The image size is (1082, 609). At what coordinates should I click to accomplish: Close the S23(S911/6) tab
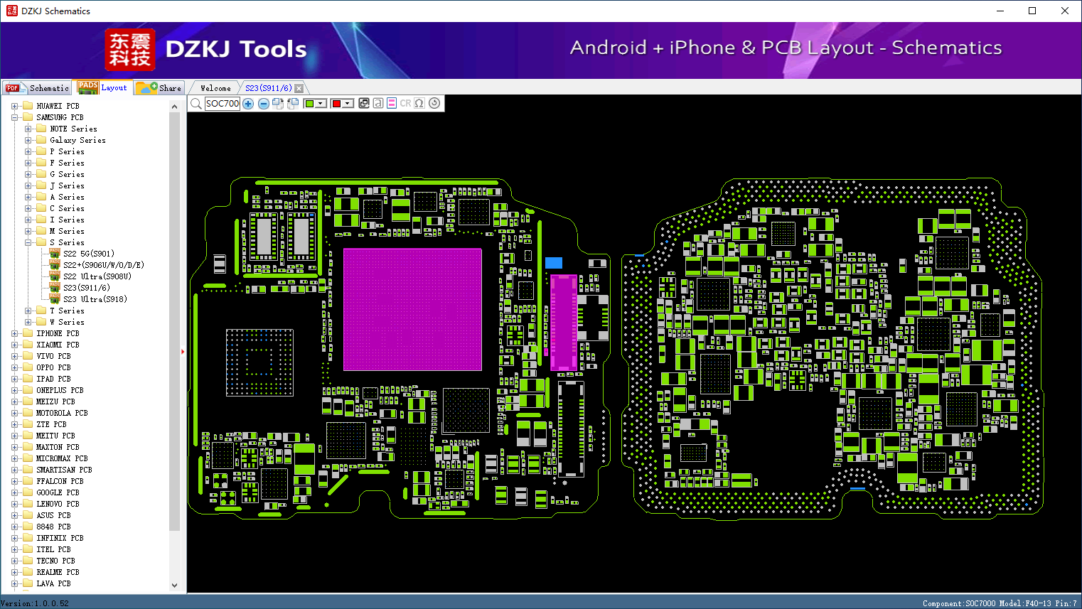[x=299, y=89]
